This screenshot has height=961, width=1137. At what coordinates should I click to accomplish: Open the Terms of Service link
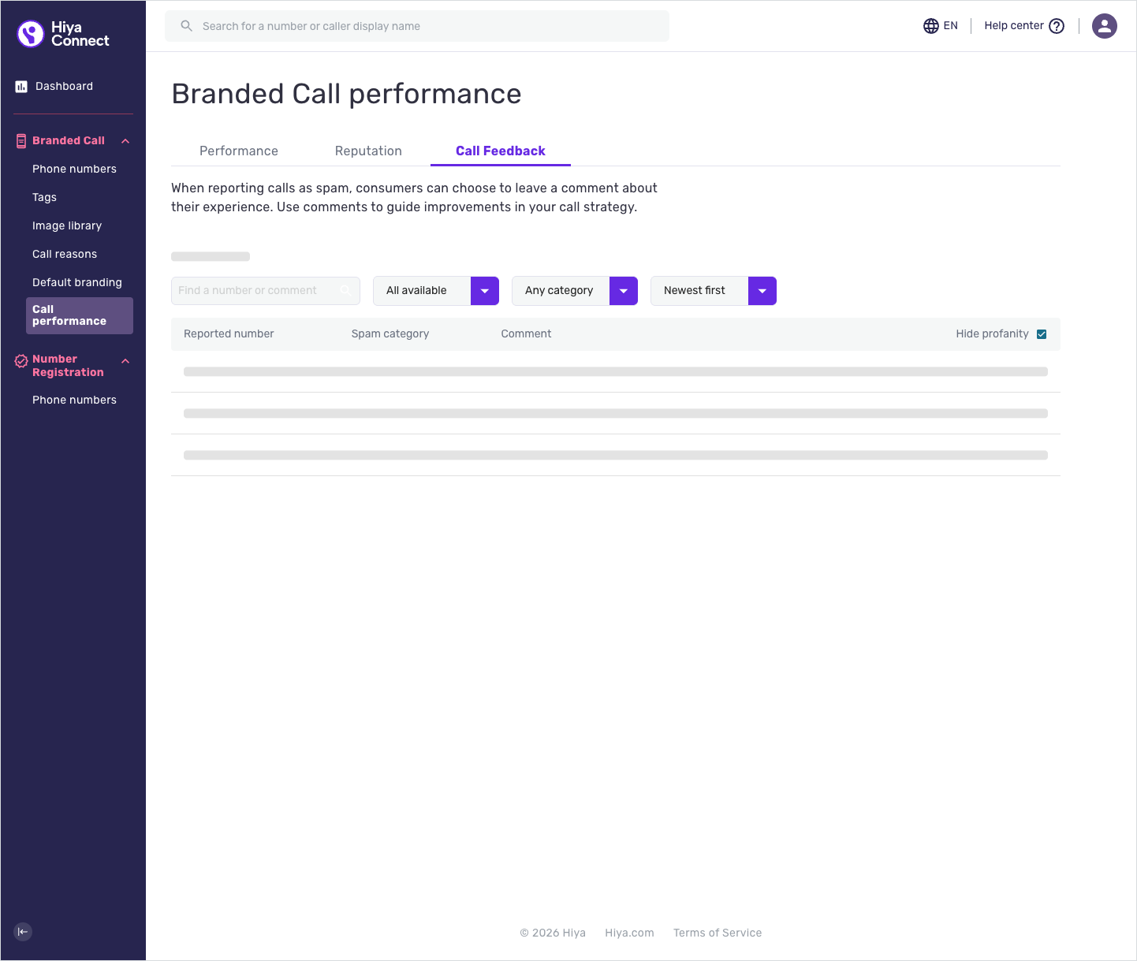tap(718, 933)
